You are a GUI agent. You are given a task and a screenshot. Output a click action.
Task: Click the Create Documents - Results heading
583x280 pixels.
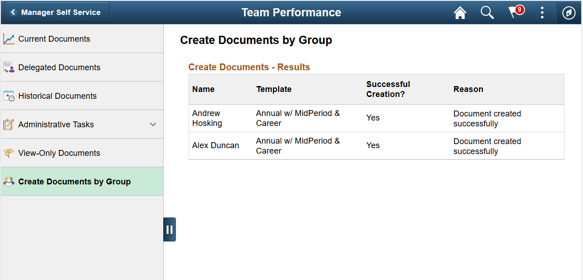click(x=249, y=67)
